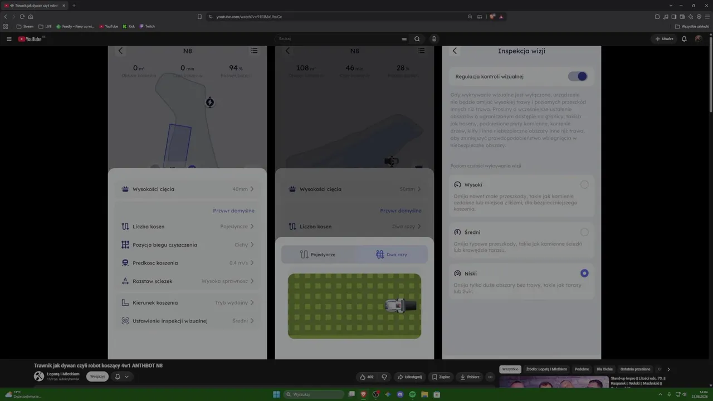
Task: Open more actions ellipsis under the video
Action: [490, 377]
